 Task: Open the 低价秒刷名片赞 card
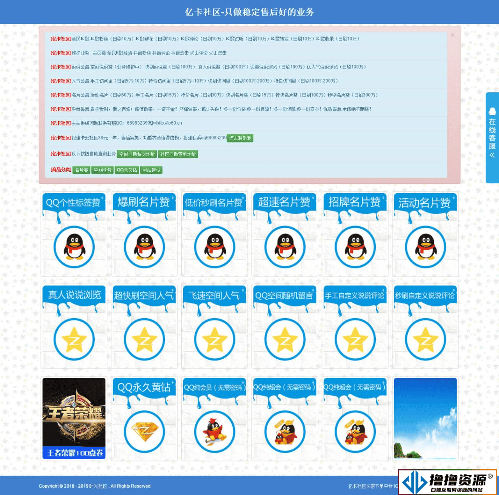[215, 234]
